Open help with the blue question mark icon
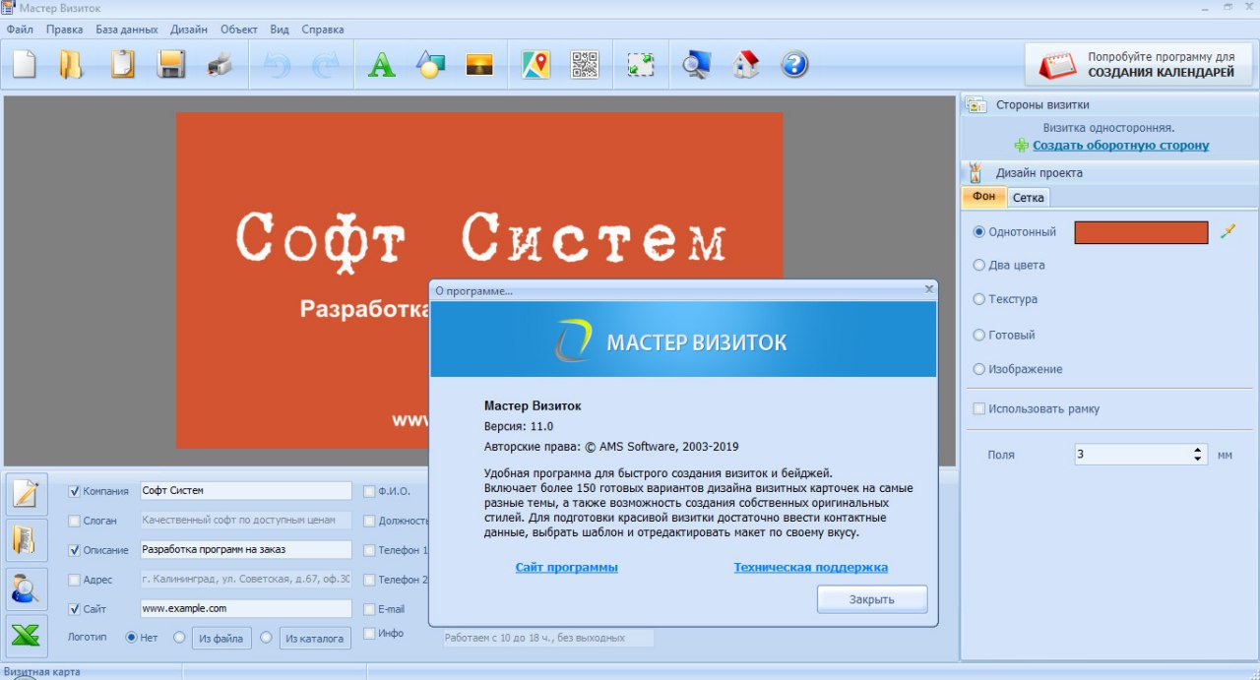Viewport: 1260px width, 680px height. (x=794, y=65)
